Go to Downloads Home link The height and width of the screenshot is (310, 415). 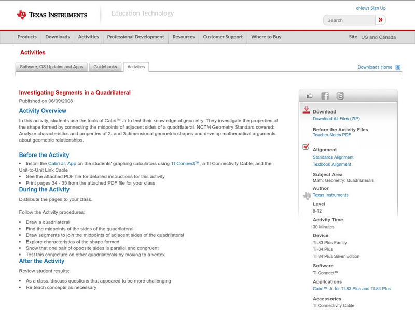click(375, 67)
